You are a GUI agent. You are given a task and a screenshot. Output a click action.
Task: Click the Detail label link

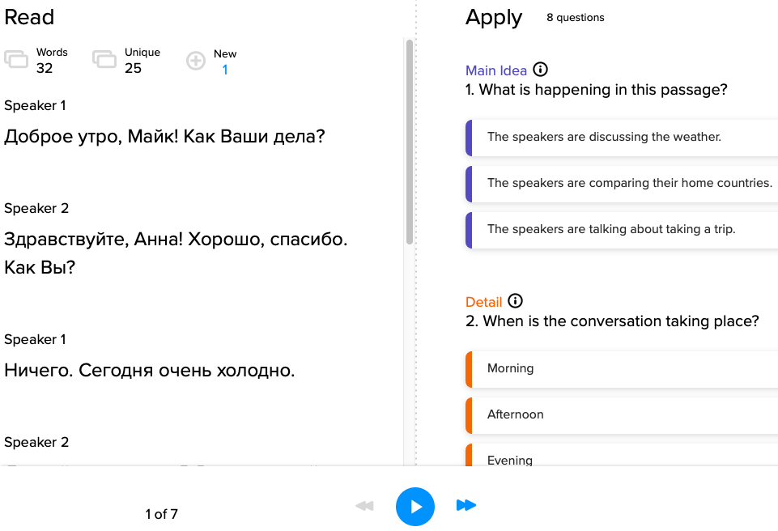click(483, 302)
